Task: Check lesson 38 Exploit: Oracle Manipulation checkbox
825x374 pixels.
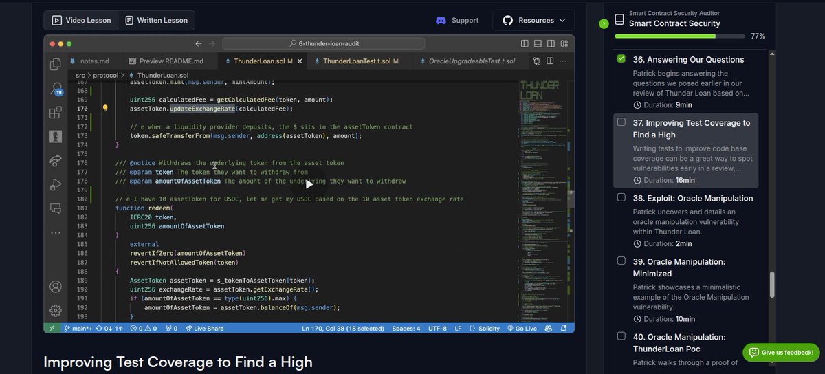Action: tap(621, 197)
